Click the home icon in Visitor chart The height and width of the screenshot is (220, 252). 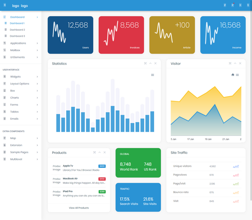(233, 75)
